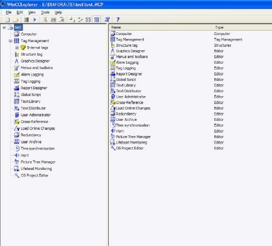272x246 pixels.
Task: Open the File menu
Action: pyautogui.click(x=9, y=12)
